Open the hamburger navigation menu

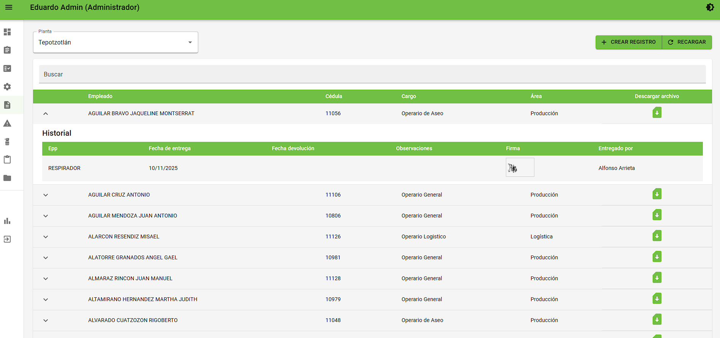(9, 7)
